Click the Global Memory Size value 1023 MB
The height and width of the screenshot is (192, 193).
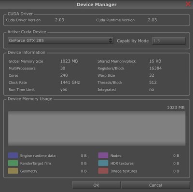click(x=69, y=61)
